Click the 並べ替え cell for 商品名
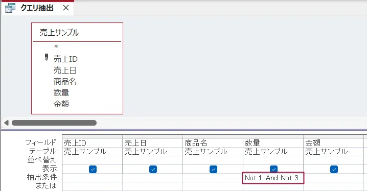 tap(213, 160)
